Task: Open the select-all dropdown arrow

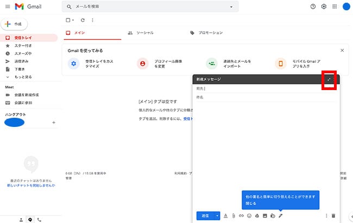Action: coord(73,20)
